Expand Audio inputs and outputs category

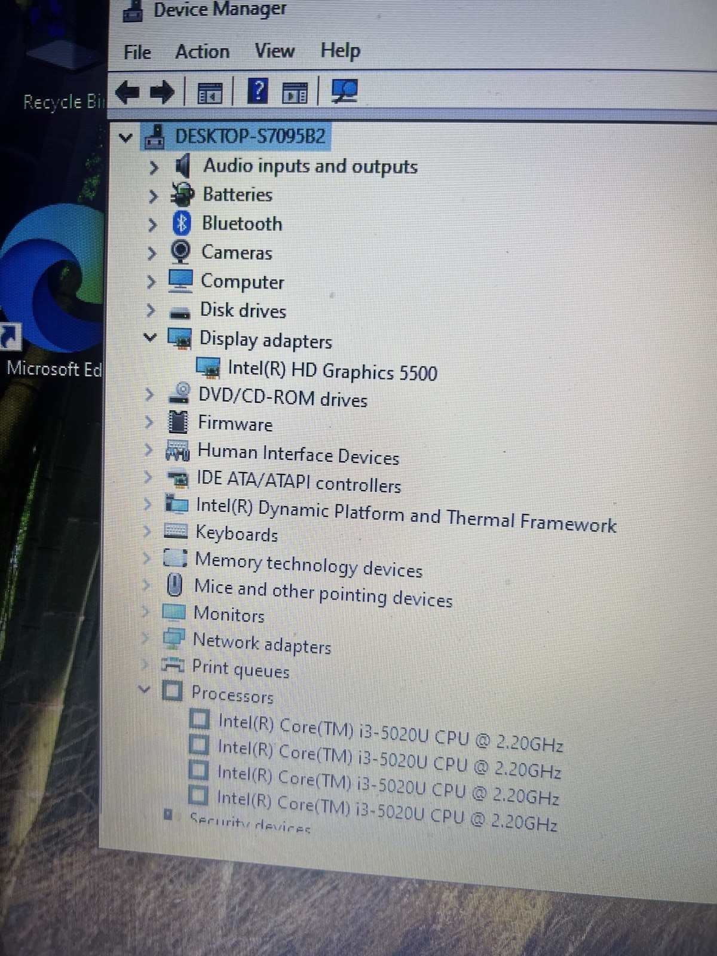click(154, 167)
